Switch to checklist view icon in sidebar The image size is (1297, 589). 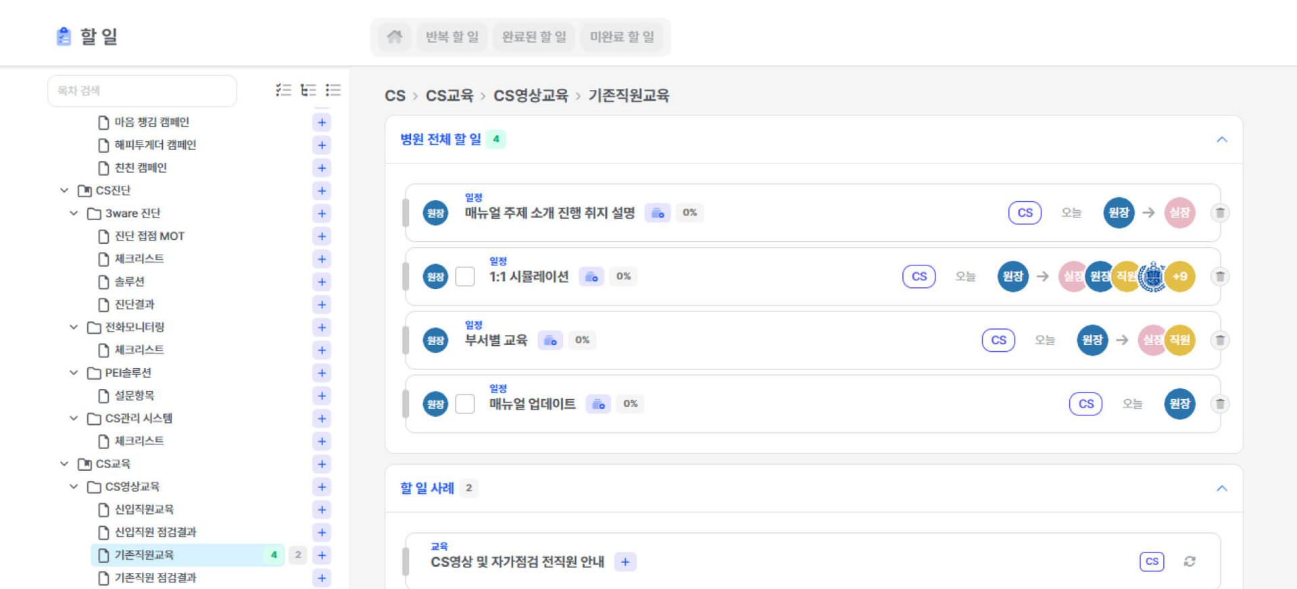click(x=283, y=91)
